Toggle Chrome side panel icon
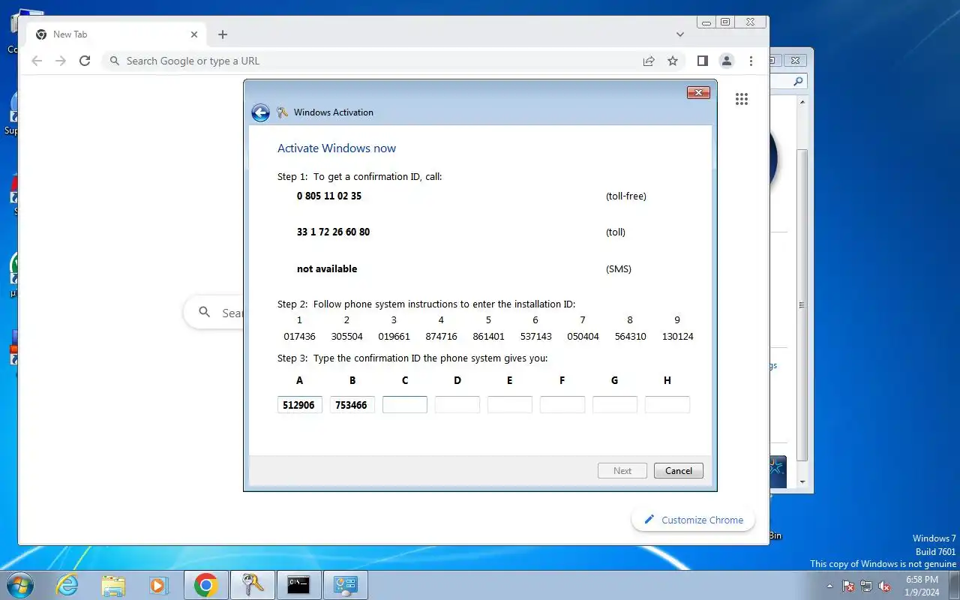Screen dimensions: 960x600 [703, 61]
